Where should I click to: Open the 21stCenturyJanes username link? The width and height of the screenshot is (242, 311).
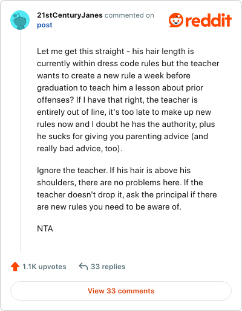(x=70, y=15)
